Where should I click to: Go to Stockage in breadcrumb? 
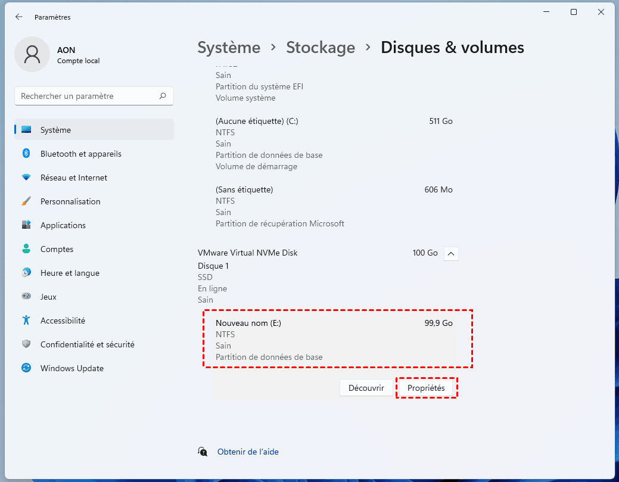click(321, 48)
